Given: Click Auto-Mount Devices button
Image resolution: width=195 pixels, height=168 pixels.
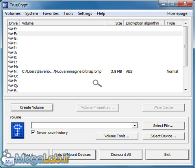Looking at the screenshot, I should 74,155.
